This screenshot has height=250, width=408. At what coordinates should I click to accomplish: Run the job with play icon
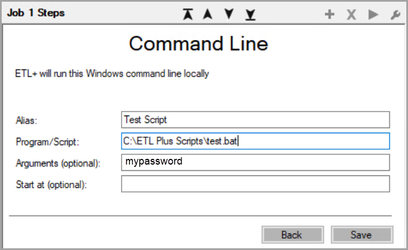(x=373, y=15)
